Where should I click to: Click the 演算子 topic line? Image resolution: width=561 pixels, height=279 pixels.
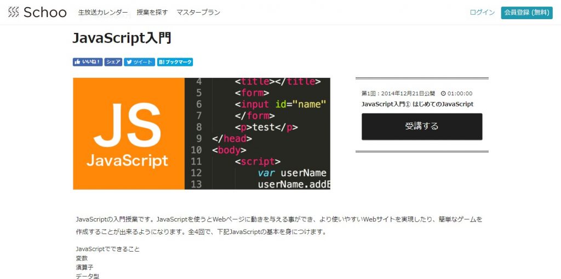(84, 267)
